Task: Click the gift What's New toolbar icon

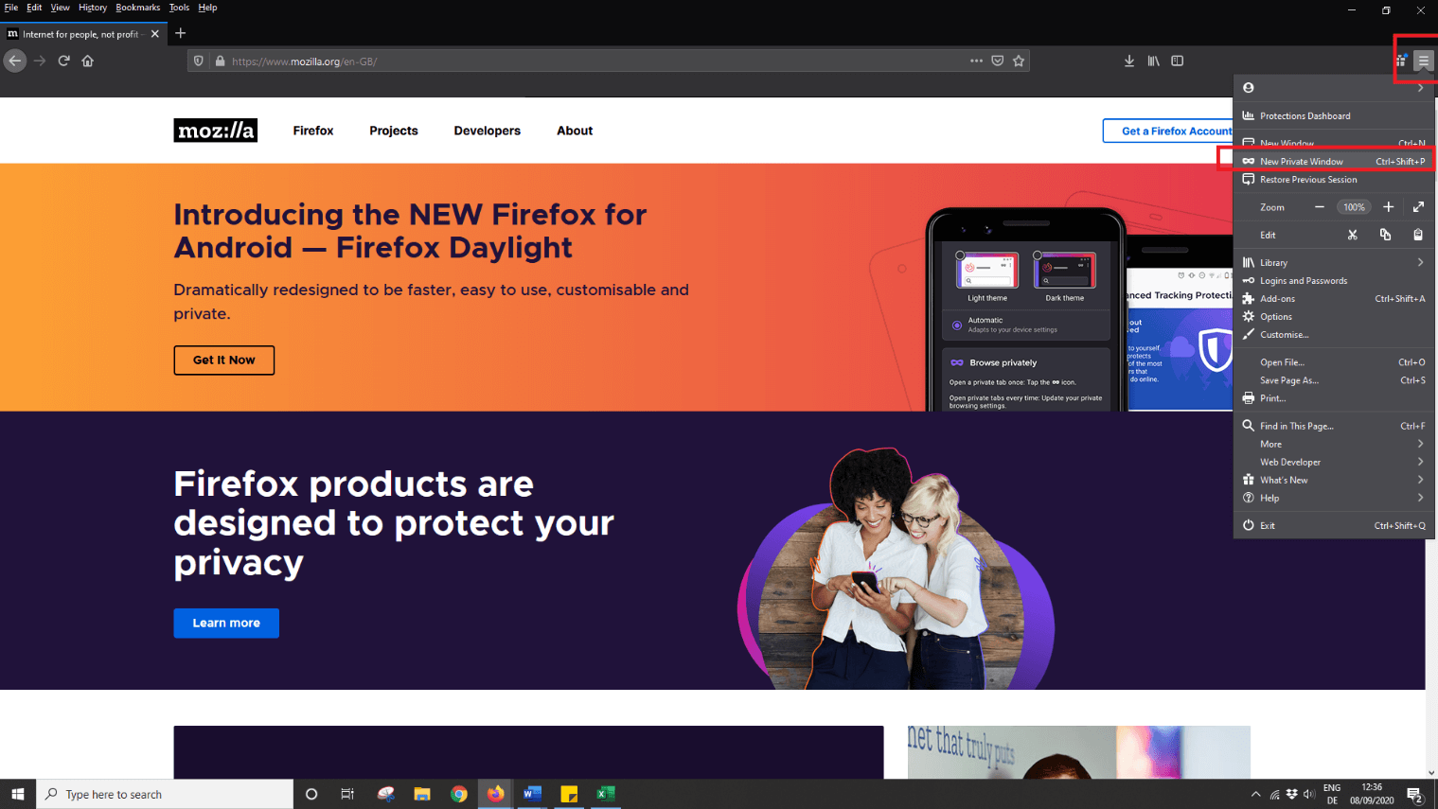Action: [1401, 61]
